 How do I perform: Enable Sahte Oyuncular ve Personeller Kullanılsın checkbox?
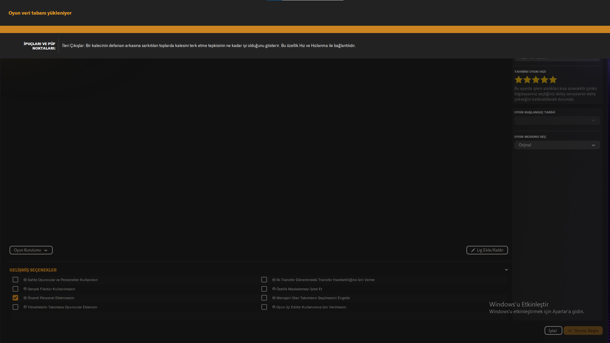(15, 280)
